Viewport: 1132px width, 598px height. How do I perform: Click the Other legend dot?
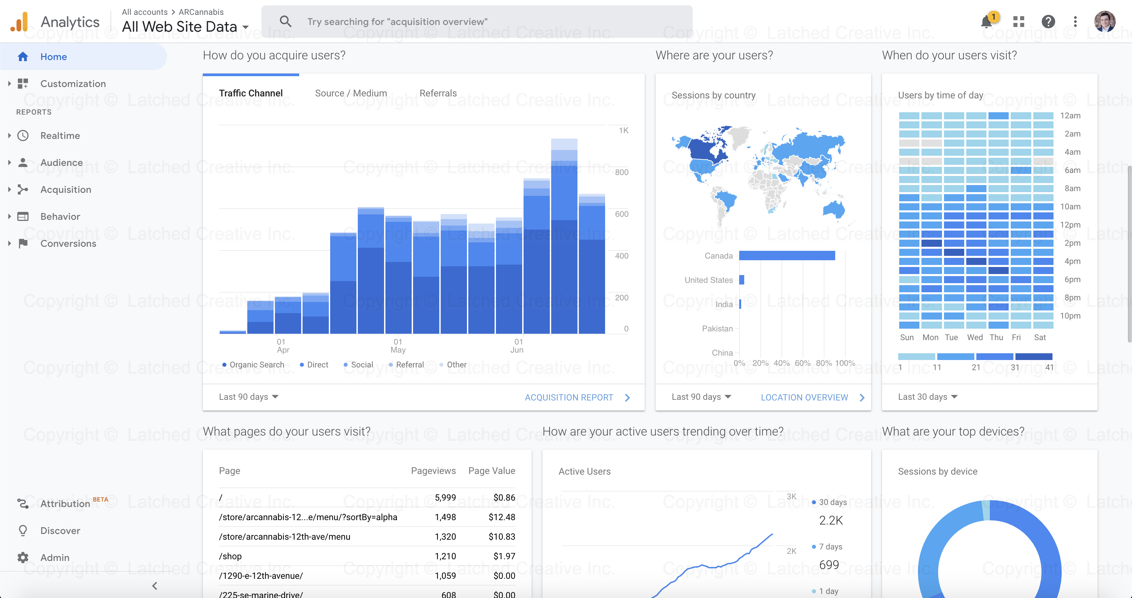coord(442,364)
